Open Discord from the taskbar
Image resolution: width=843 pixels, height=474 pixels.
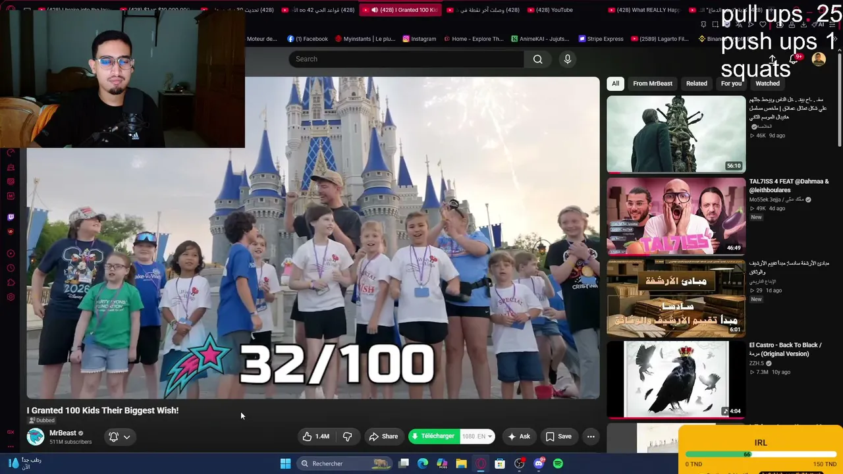pyautogui.click(x=539, y=463)
